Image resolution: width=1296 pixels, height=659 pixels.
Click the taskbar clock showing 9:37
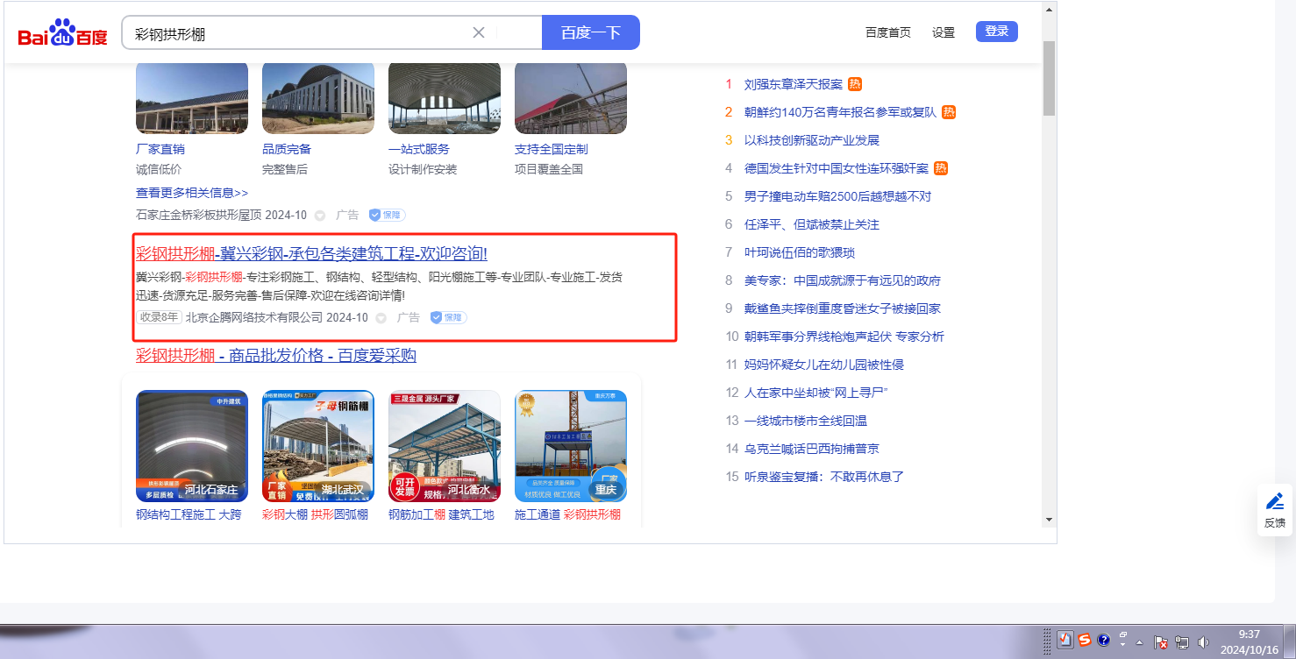tap(1249, 641)
